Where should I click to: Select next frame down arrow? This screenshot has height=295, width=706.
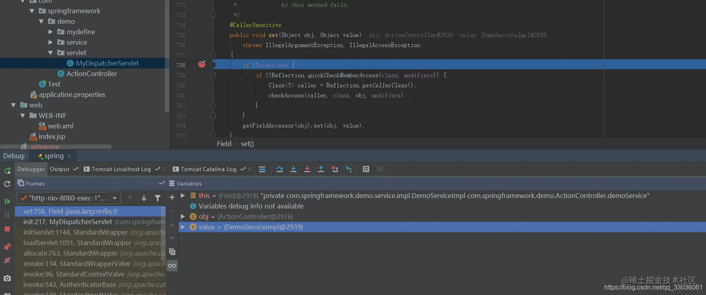(x=144, y=198)
